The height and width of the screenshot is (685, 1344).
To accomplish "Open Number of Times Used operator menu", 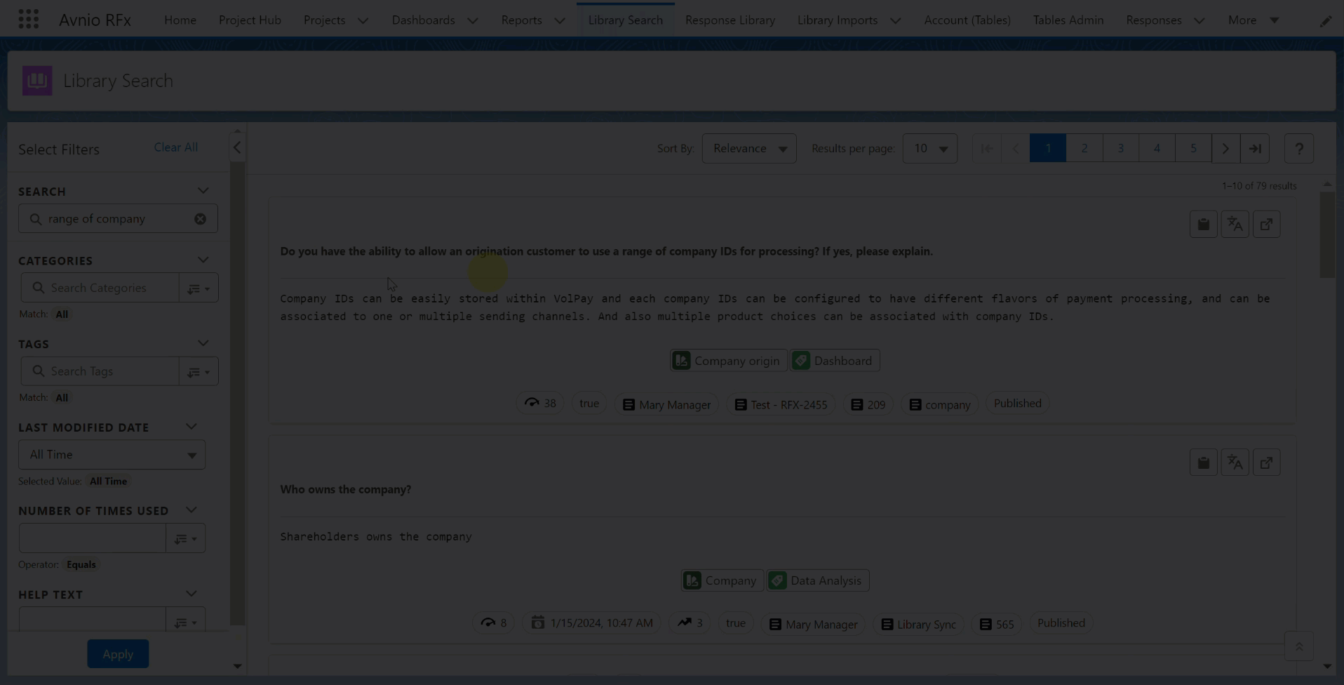I will click(x=186, y=538).
